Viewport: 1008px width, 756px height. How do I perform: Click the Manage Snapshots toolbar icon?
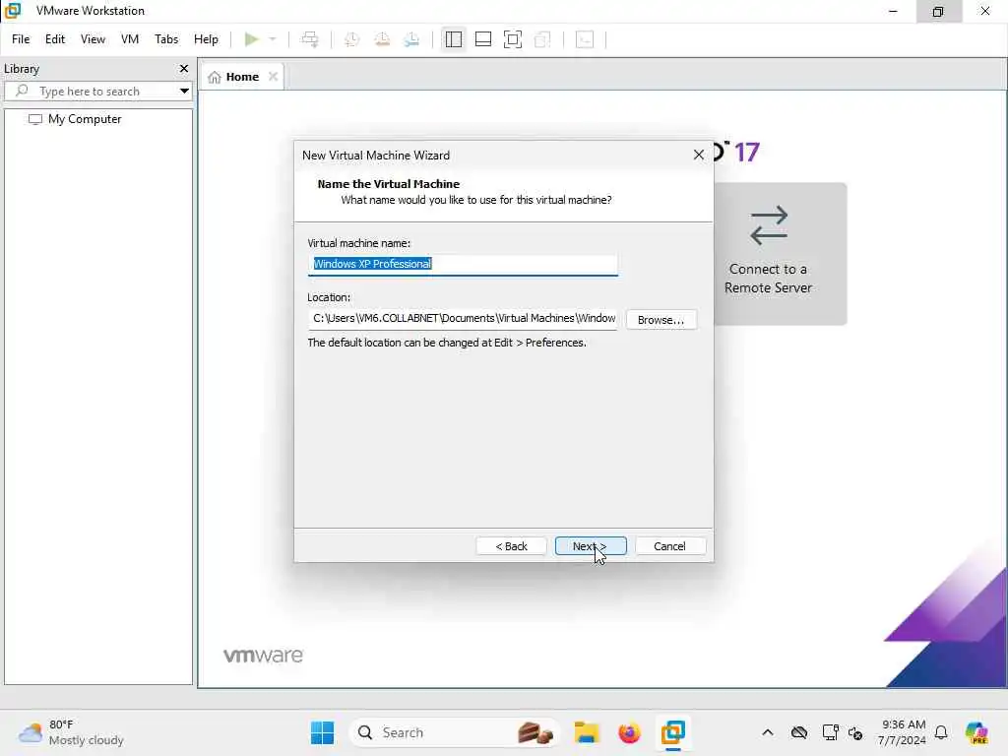[x=412, y=39]
